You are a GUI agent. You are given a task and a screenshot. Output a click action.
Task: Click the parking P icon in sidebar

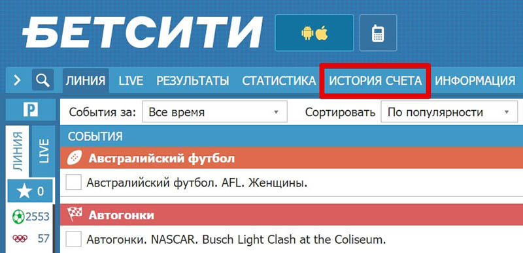[30, 110]
